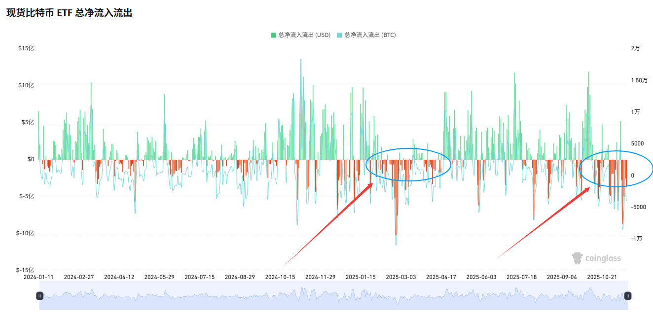Click the $0 label on left axis
The height and width of the screenshot is (316, 653).
pyautogui.click(x=31, y=159)
